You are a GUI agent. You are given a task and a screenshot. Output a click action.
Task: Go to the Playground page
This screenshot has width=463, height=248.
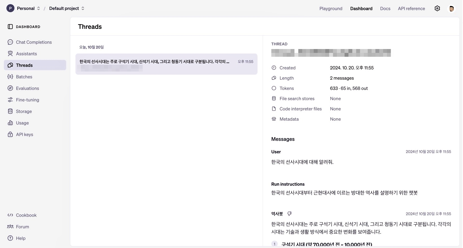click(331, 9)
